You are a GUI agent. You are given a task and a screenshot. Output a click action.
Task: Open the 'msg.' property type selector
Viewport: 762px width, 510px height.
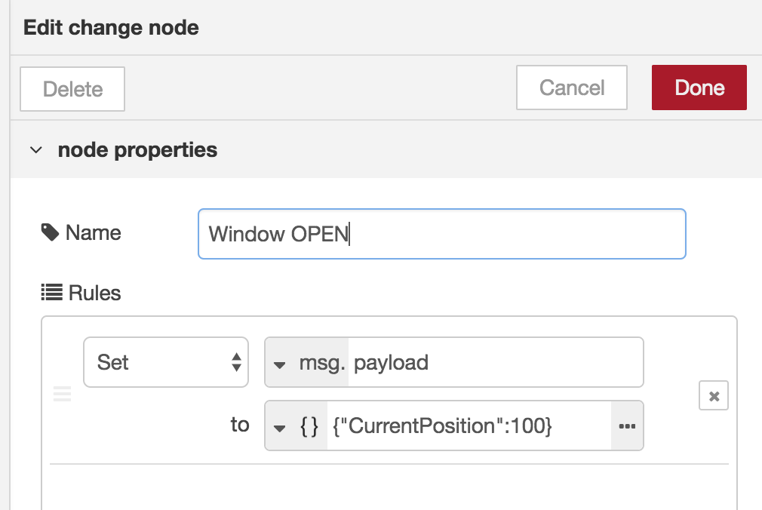(x=307, y=363)
